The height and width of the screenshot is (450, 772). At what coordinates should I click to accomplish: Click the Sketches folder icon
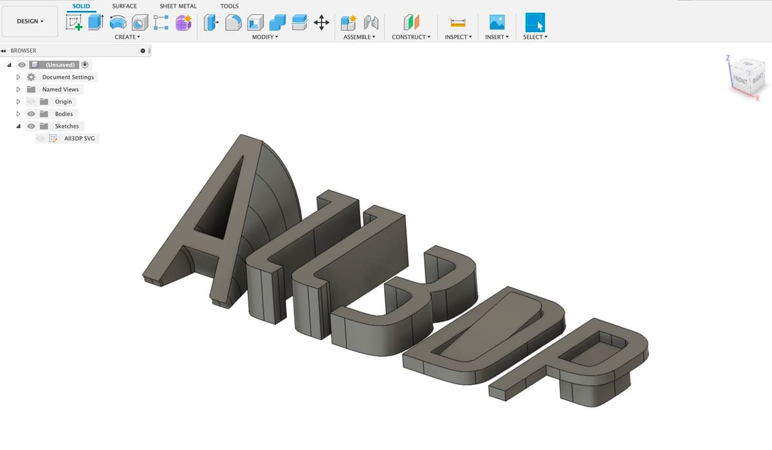pyautogui.click(x=44, y=126)
